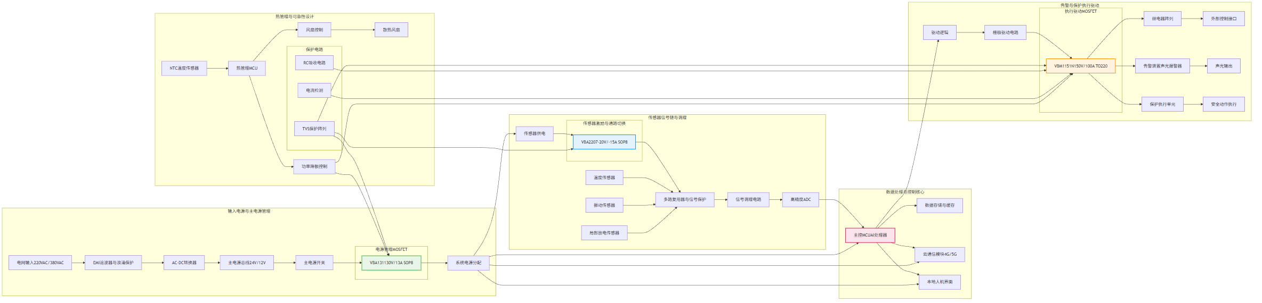Click the 系统电源分配 node
This screenshot has width=1262, height=303.
click(x=468, y=263)
